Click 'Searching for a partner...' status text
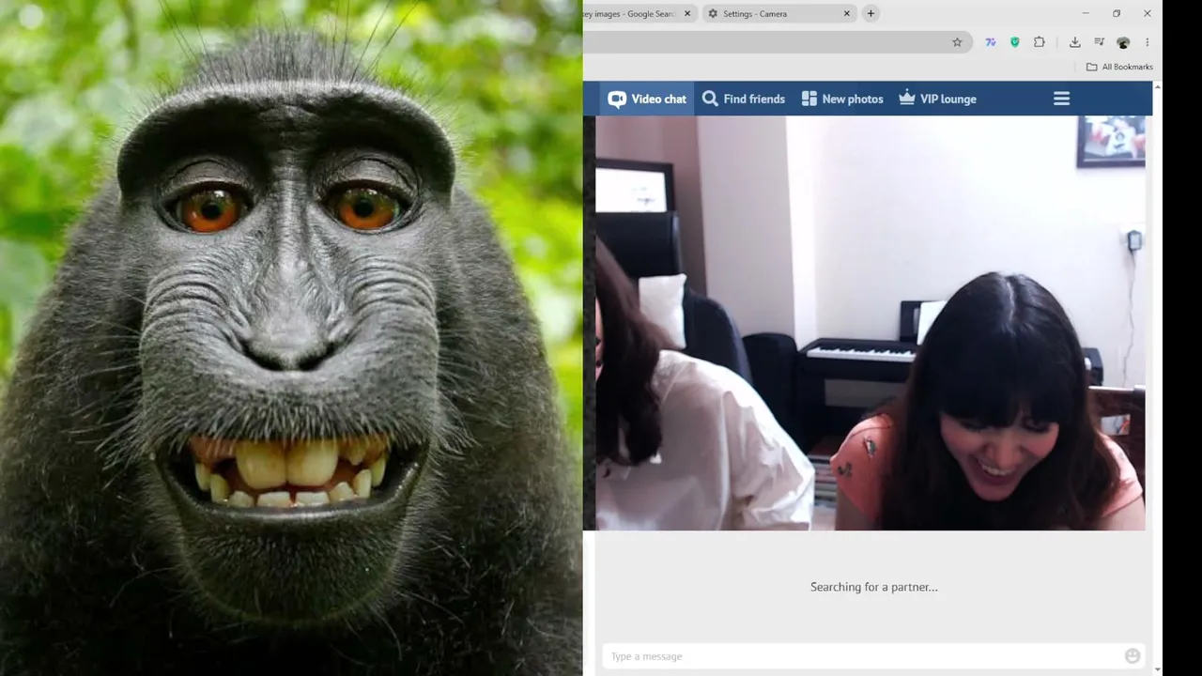 874,587
